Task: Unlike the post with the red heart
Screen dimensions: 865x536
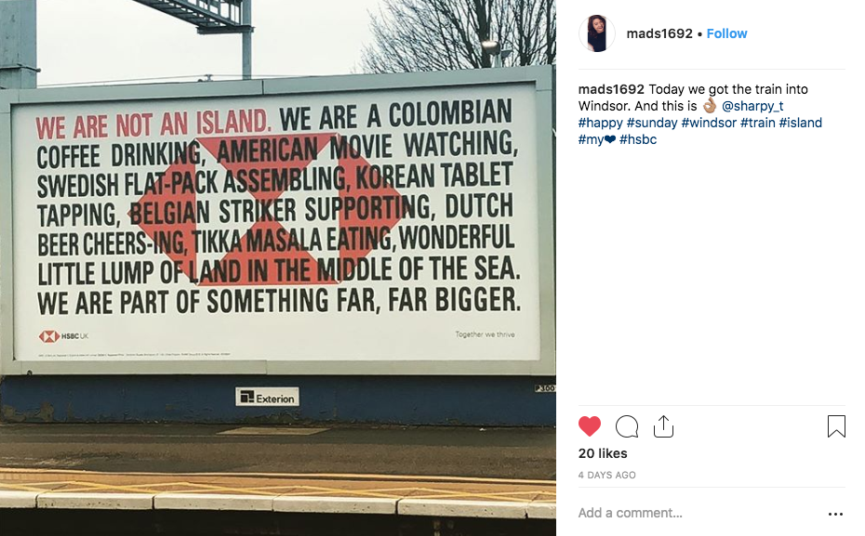Action: coord(590,426)
